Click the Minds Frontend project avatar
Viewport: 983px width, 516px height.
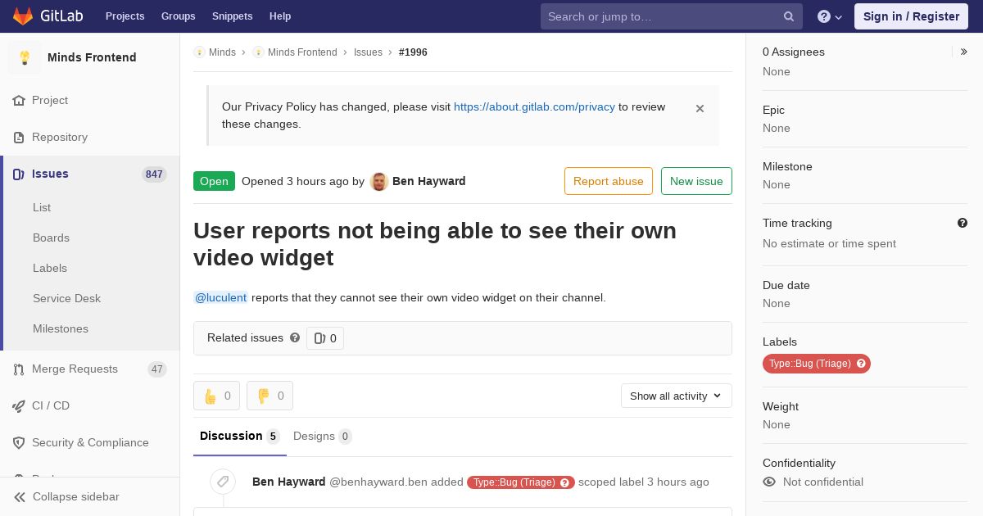pyautogui.click(x=25, y=57)
